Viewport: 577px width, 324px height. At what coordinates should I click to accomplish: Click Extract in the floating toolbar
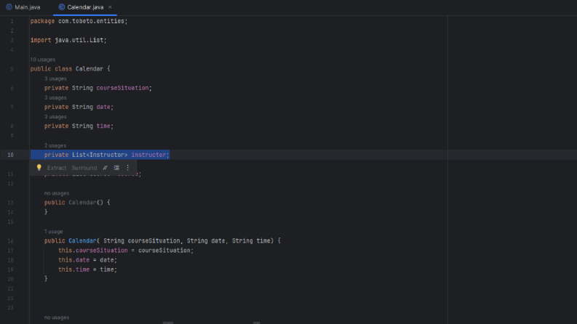tap(57, 168)
